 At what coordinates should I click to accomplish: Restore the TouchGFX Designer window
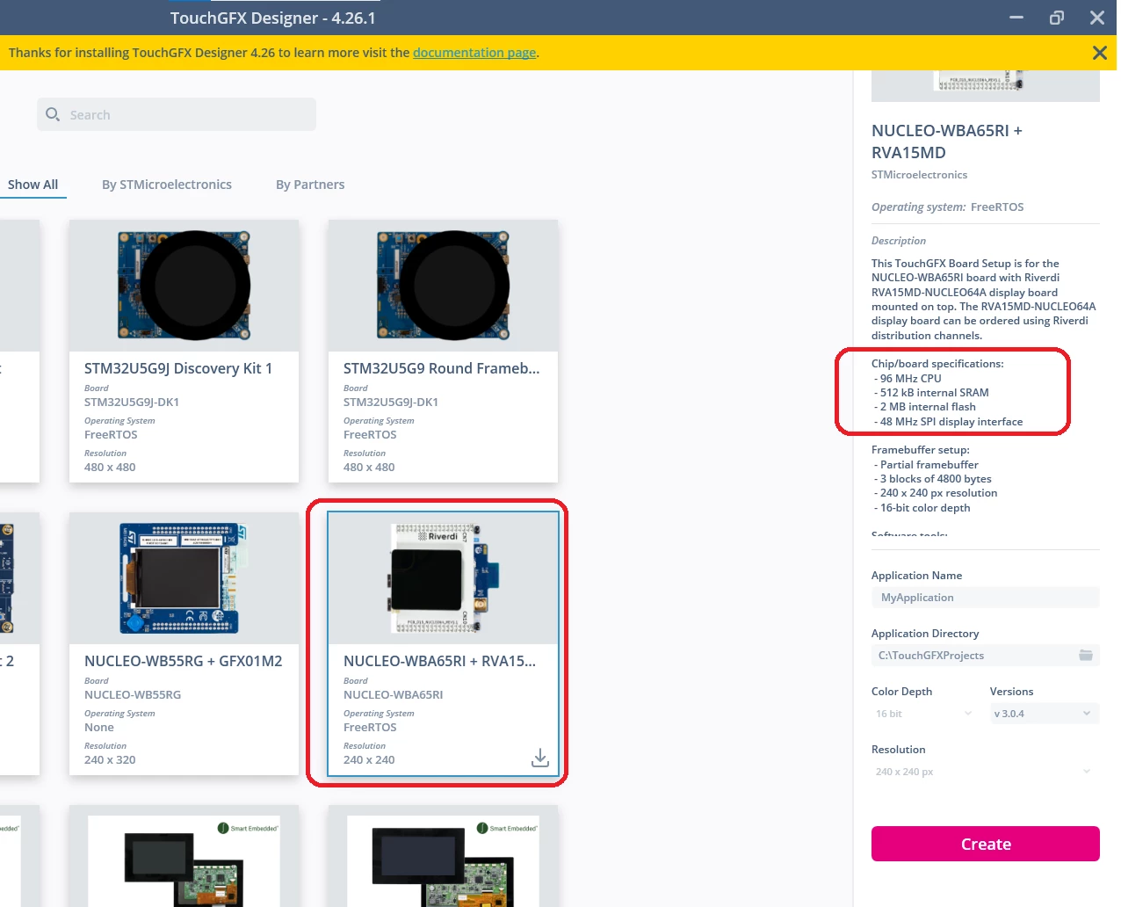(x=1057, y=18)
